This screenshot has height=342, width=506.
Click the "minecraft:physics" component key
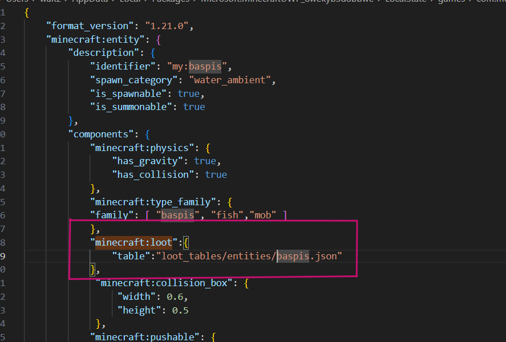tap(145, 148)
